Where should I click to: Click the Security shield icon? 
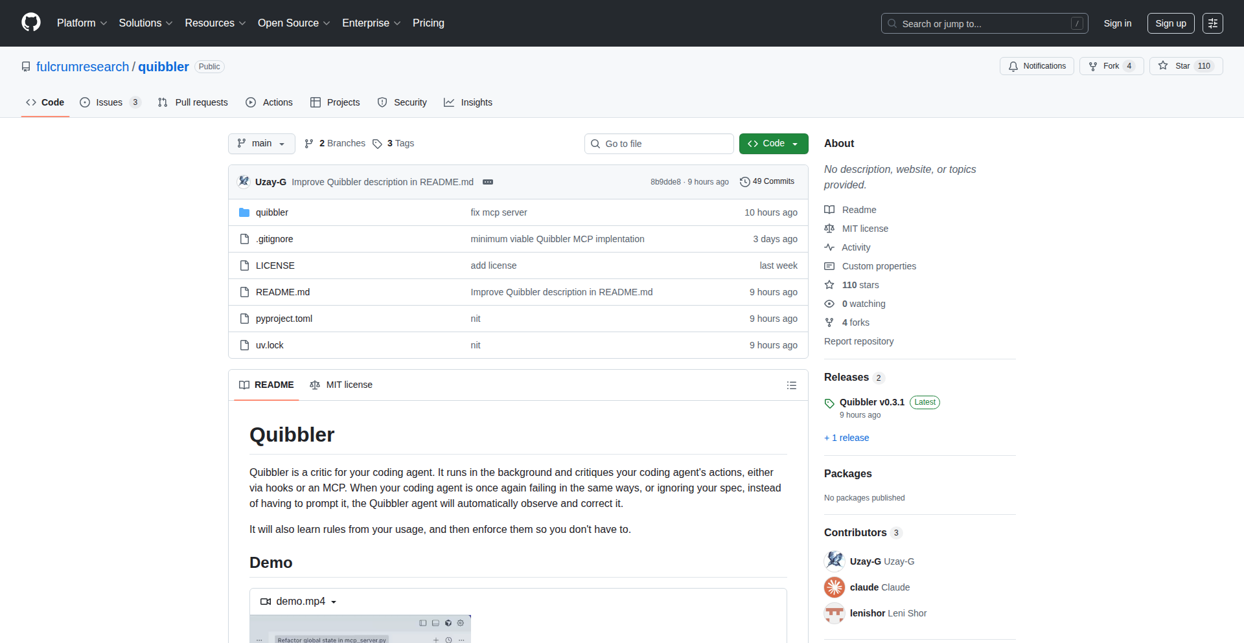382,102
